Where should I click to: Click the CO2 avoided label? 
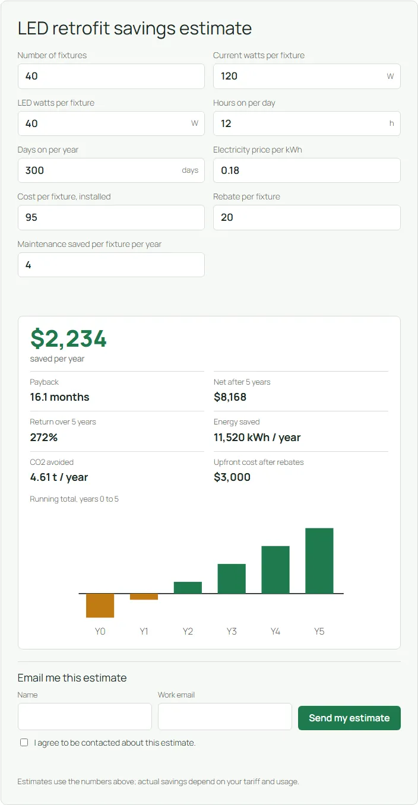[52, 462]
